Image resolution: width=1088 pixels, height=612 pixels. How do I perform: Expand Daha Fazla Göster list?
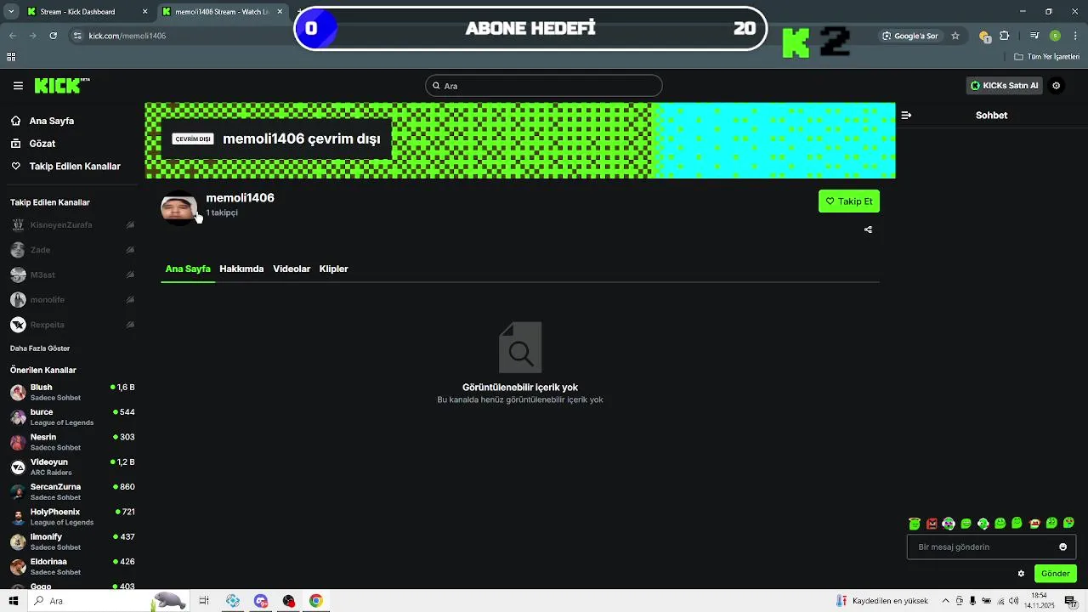(x=40, y=348)
